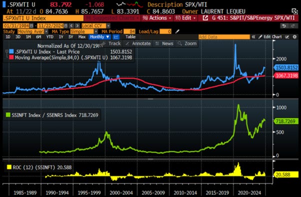Click the redo arrow button
Image resolution: width=301 pixels, height=197 pixels.
[293, 25]
